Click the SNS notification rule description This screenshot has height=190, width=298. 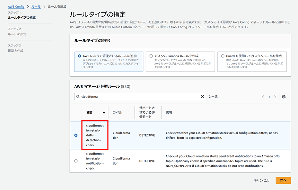click(x=222, y=161)
